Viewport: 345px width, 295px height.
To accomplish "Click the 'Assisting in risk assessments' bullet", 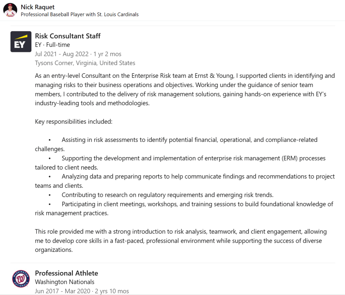I will [x=189, y=140].
